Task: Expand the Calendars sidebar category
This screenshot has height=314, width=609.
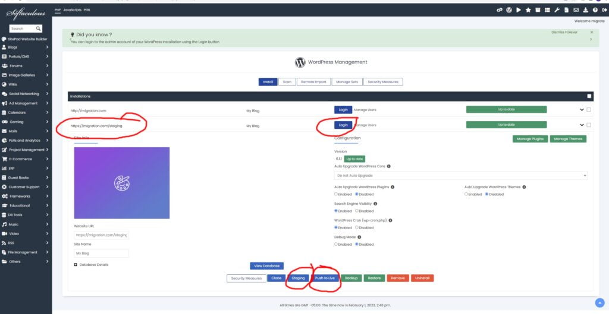Action: 47,112
